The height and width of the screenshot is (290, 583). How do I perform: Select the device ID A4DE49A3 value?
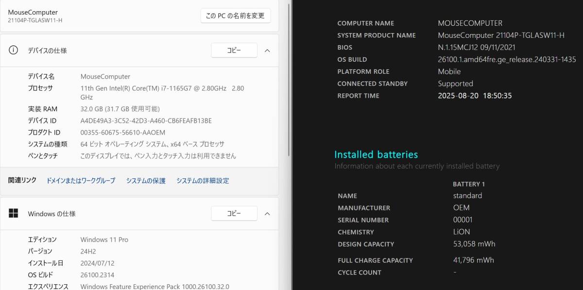tap(146, 120)
